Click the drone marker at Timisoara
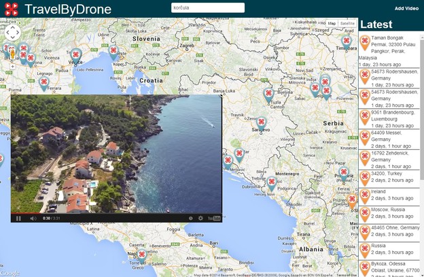This screenshot has height=277, width=424. point(346,42)
